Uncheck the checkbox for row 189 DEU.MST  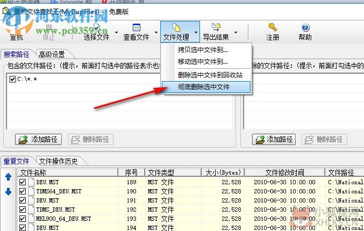point(23,182)
